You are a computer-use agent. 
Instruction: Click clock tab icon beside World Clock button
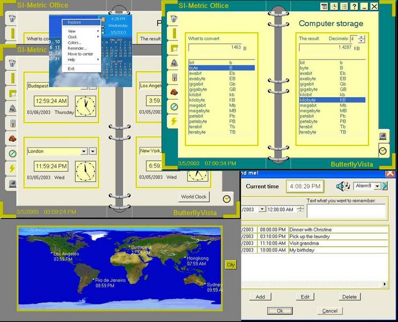click(227, 199)
